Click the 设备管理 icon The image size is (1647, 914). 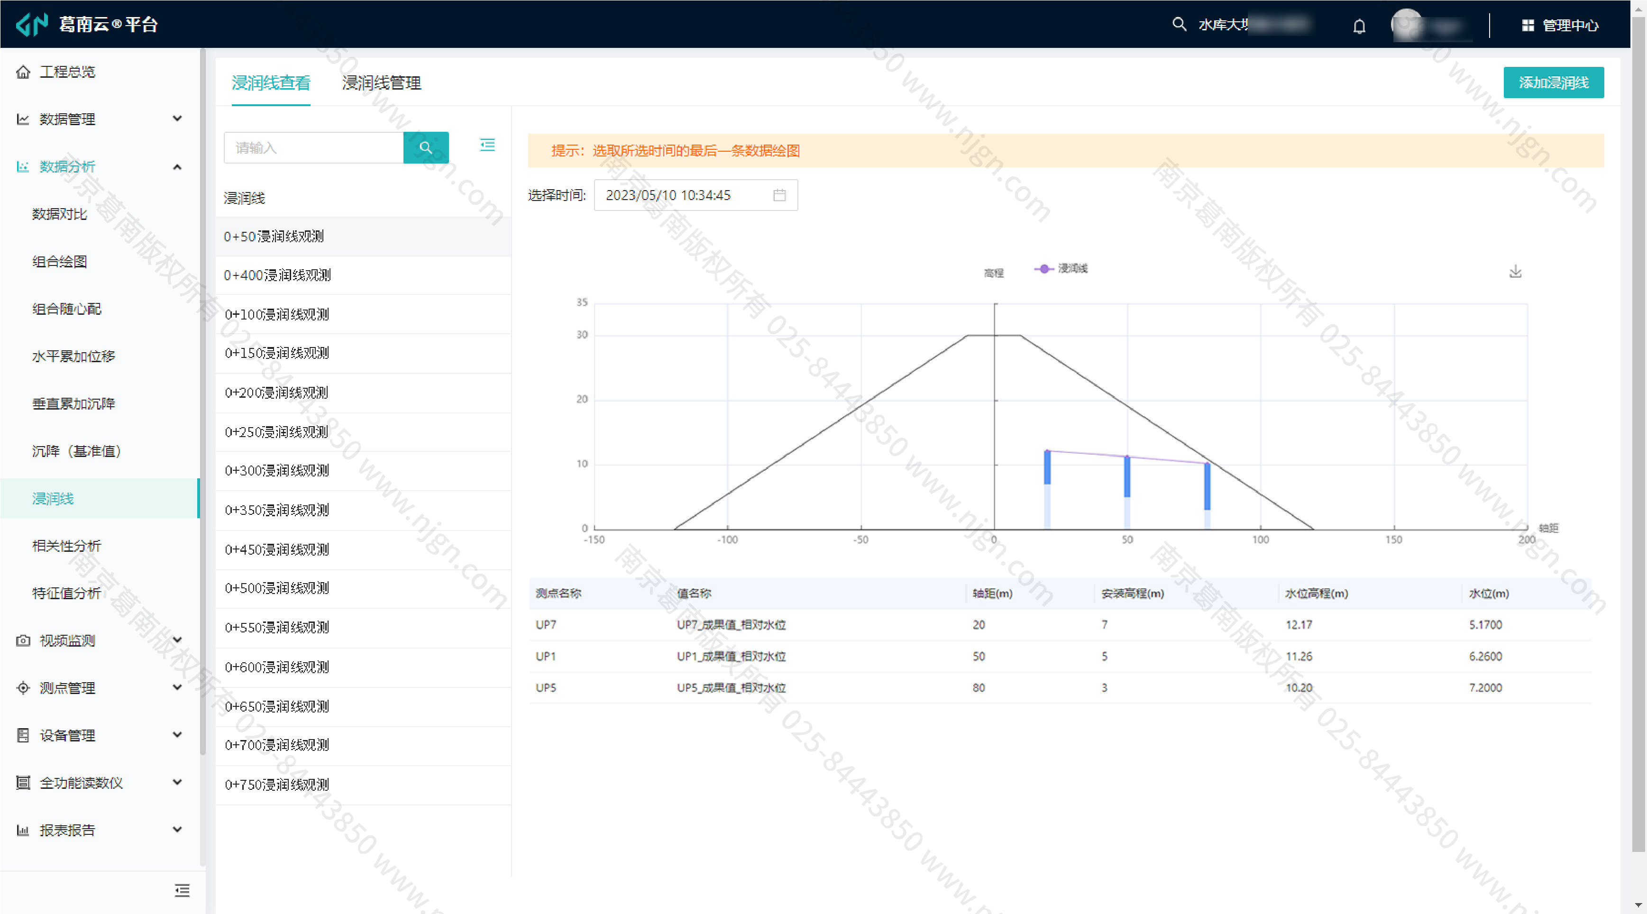point(23,735)
